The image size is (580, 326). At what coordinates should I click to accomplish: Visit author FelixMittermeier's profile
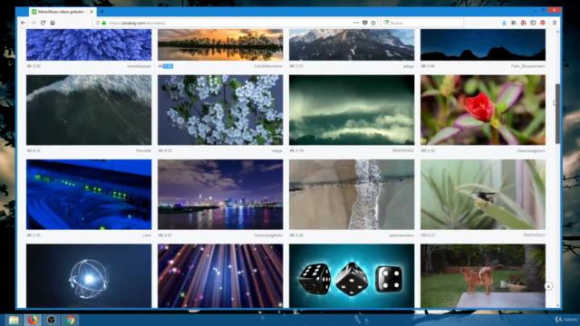coord(268,66)
